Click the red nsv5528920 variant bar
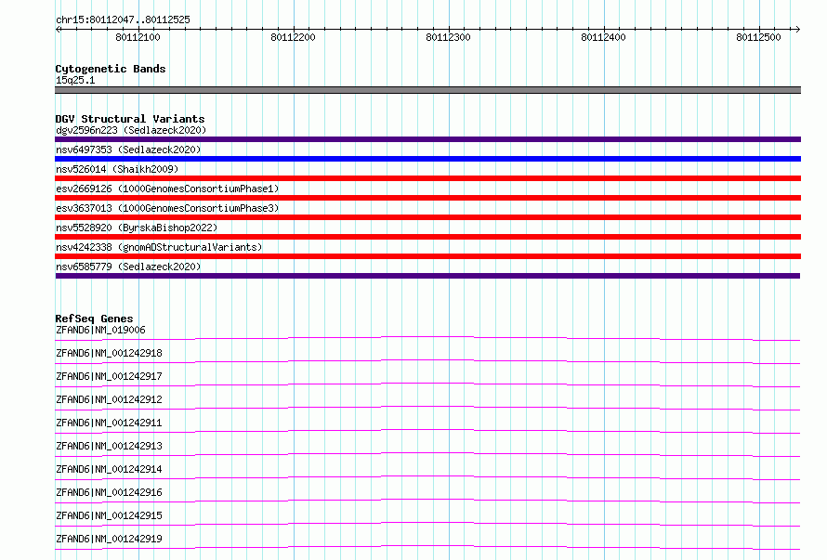827x560 pixels. (427, 237)
